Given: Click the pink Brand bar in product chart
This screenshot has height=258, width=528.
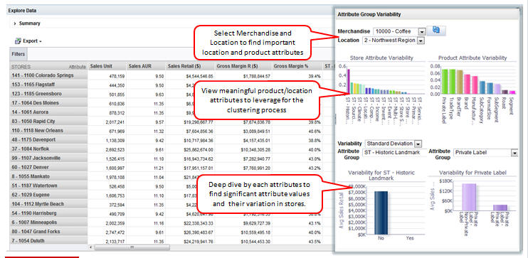Looking at the screenshot, I should [x=467, y=84].
